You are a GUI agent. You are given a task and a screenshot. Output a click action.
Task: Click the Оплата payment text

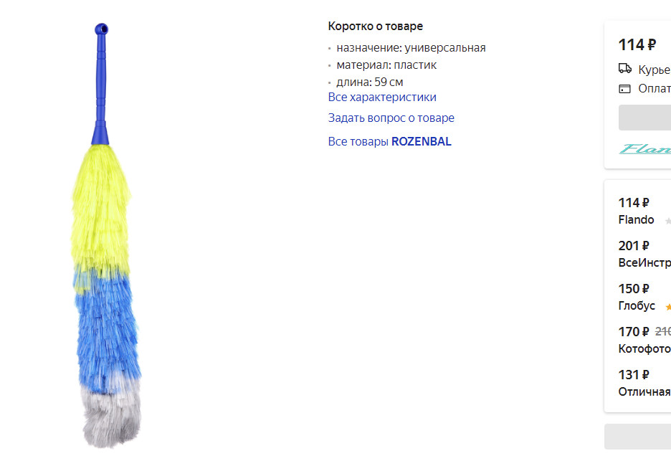tap(655, 89)
